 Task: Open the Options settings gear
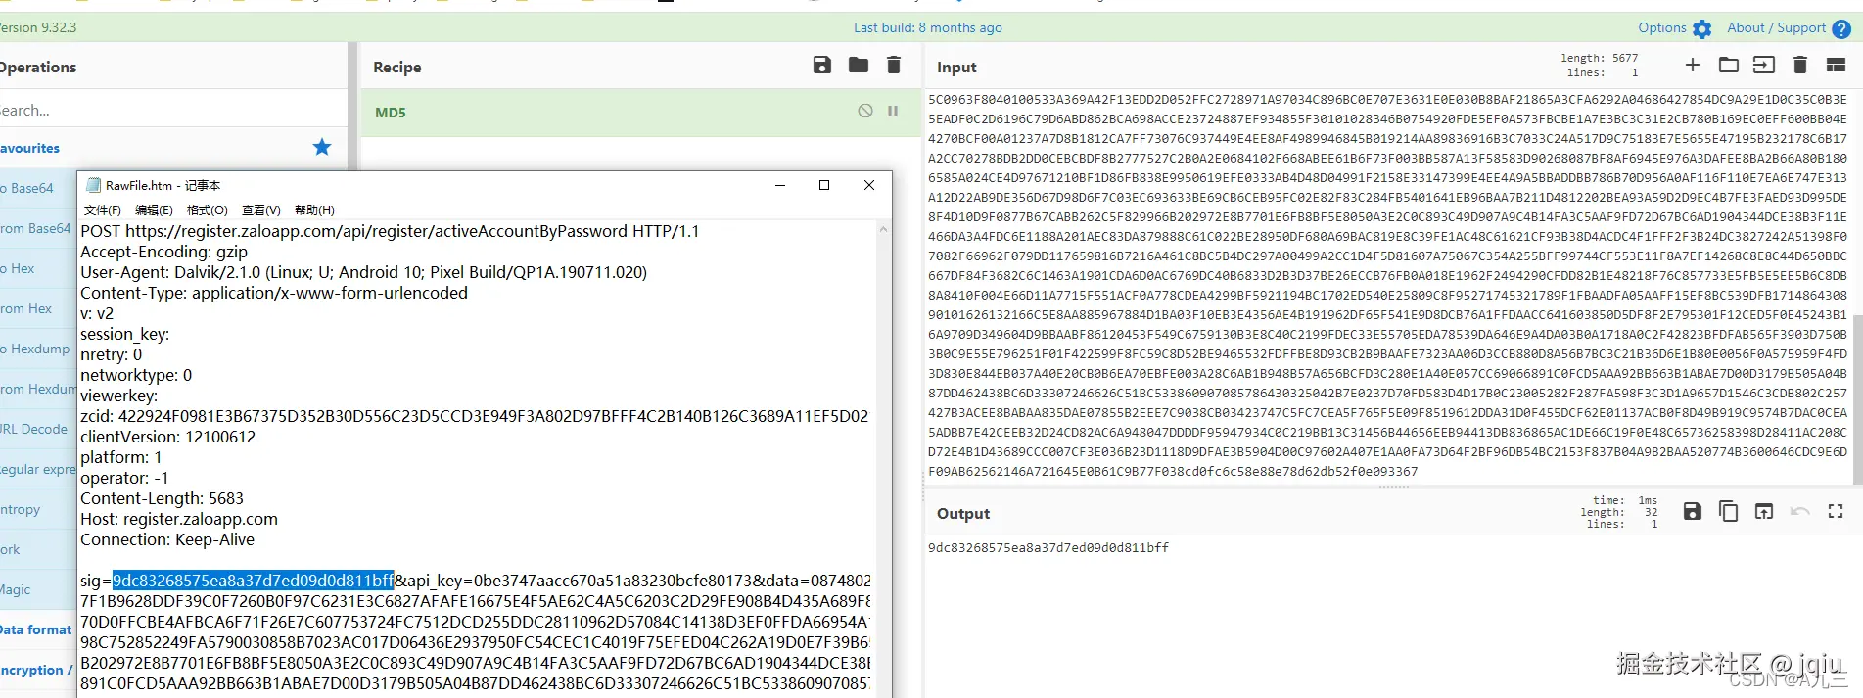coord(1702,29)
